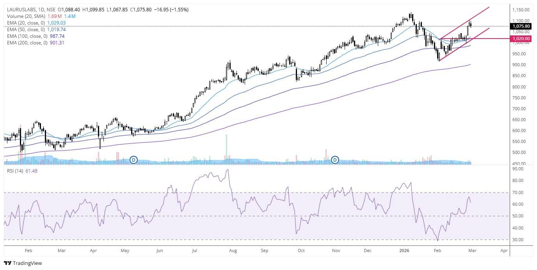Select the RSI (14) indicator legend
537x270 pixels.
click(15, 171)
